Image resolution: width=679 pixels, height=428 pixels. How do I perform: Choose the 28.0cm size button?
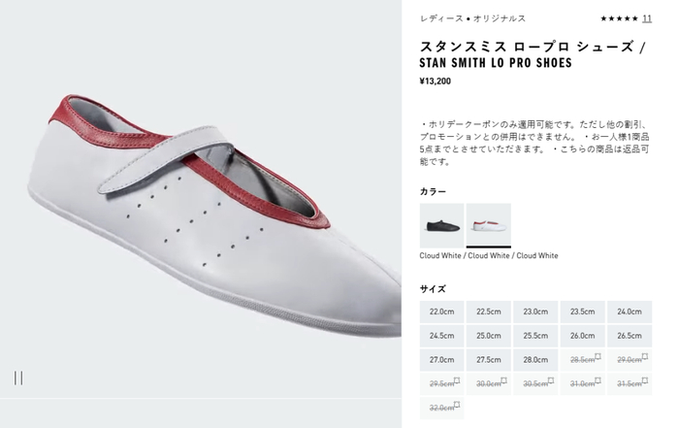tap(535, 360)
